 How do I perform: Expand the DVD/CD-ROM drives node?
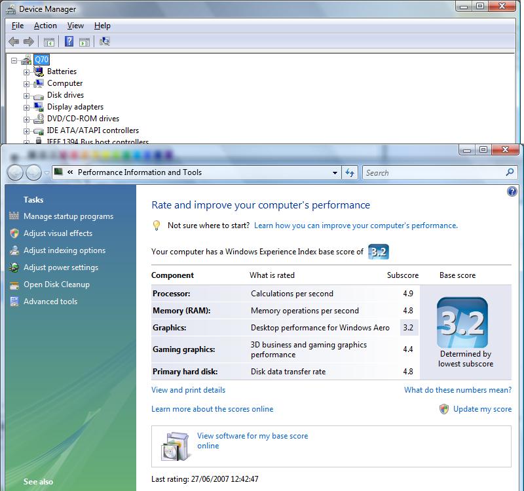click(x=26, y=119)
